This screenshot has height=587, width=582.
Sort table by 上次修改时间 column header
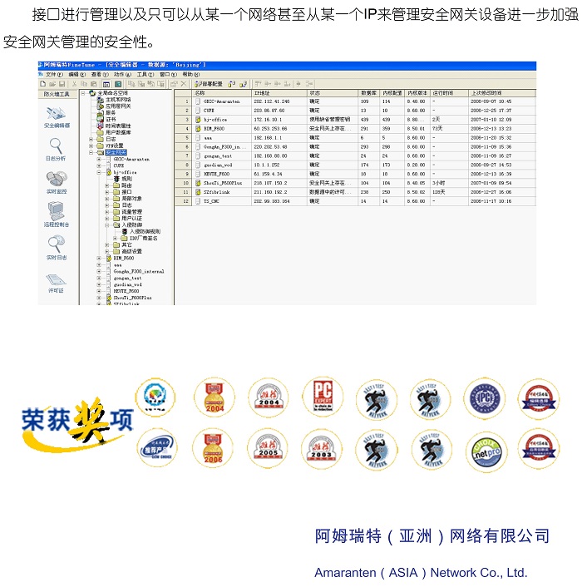[x=501, y=93]
